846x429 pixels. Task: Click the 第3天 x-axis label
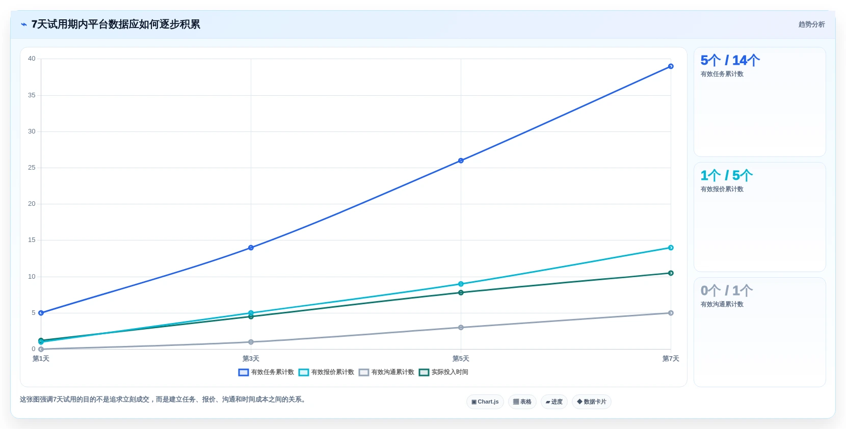coord(251,359)
